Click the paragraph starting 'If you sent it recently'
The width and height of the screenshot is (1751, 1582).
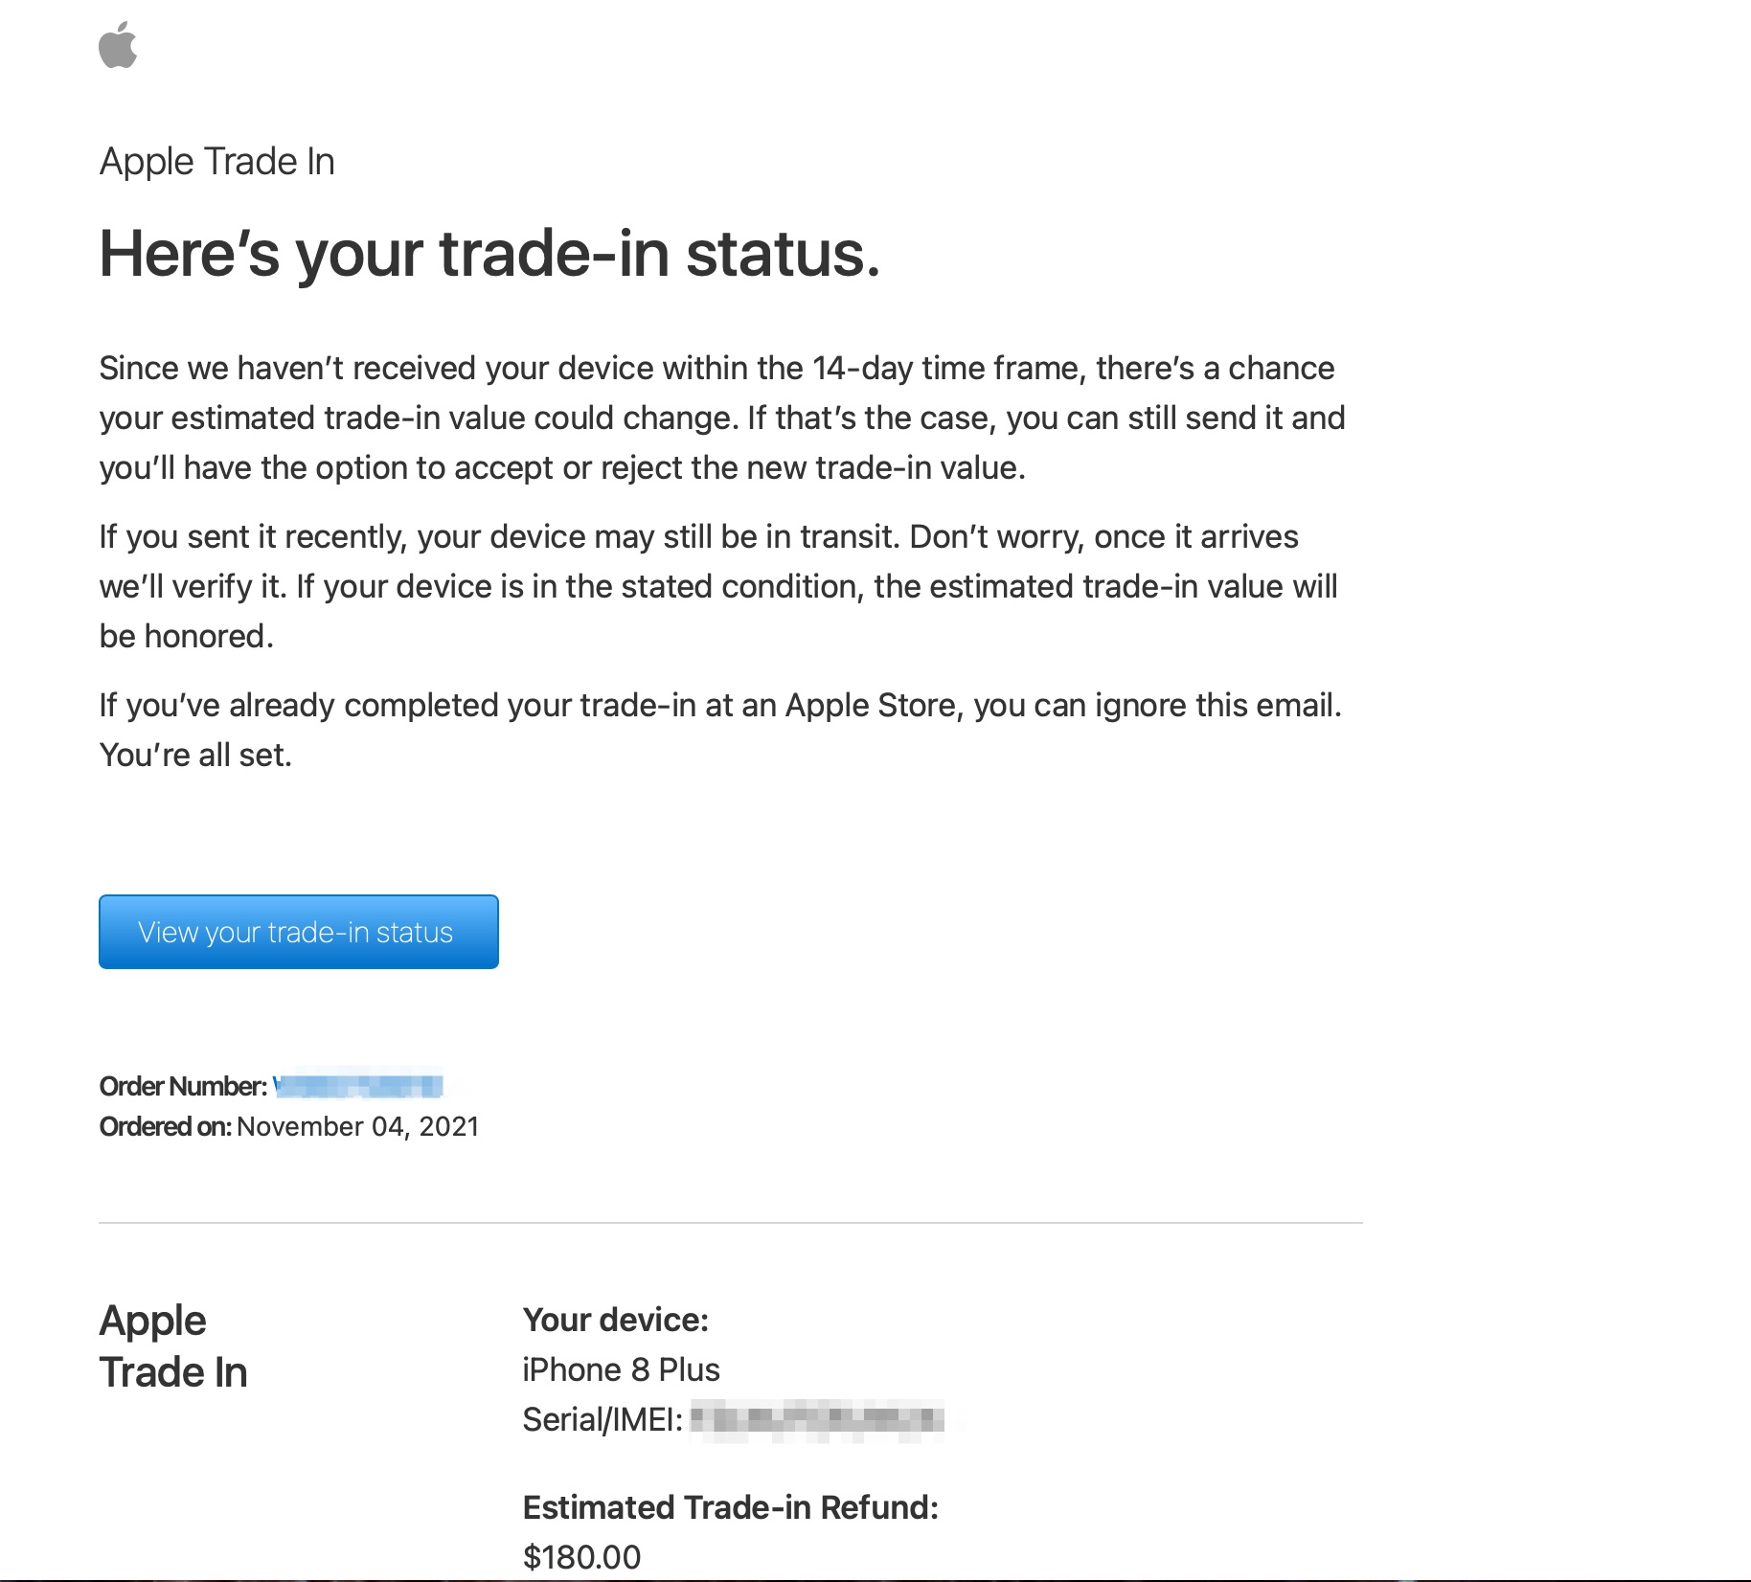coord(718,586)
